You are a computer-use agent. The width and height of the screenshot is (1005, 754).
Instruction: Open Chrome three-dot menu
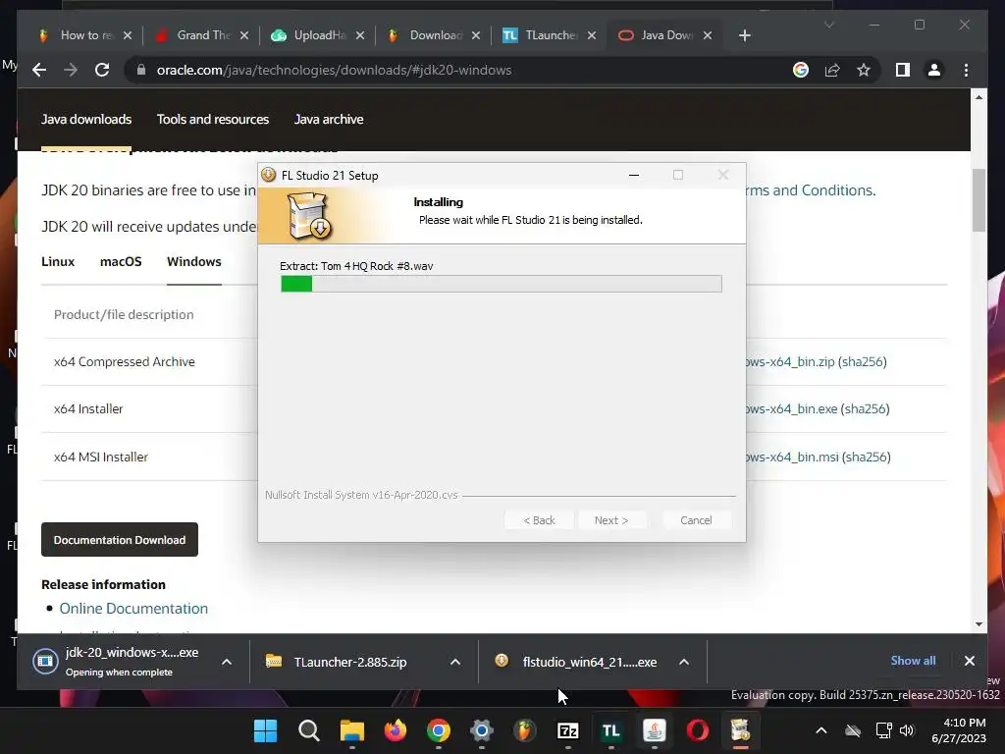966,70
